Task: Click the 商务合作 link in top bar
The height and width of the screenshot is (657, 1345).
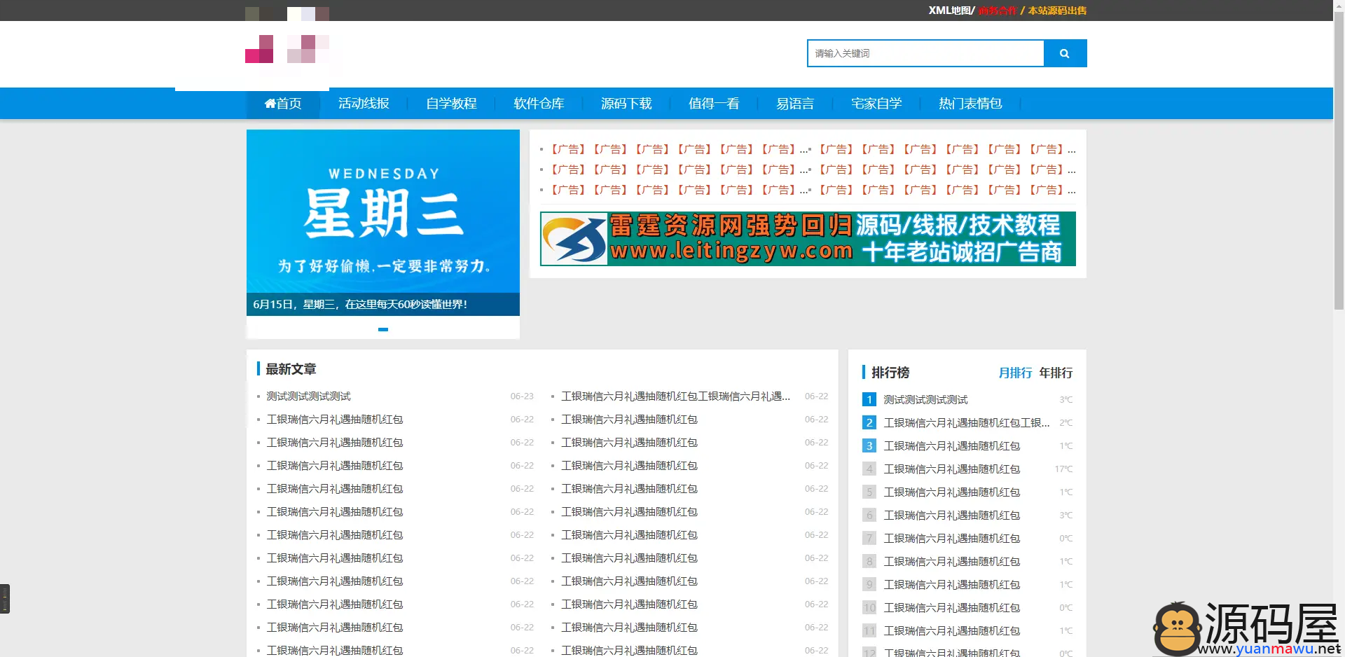Action: click(x=998, y=11)
